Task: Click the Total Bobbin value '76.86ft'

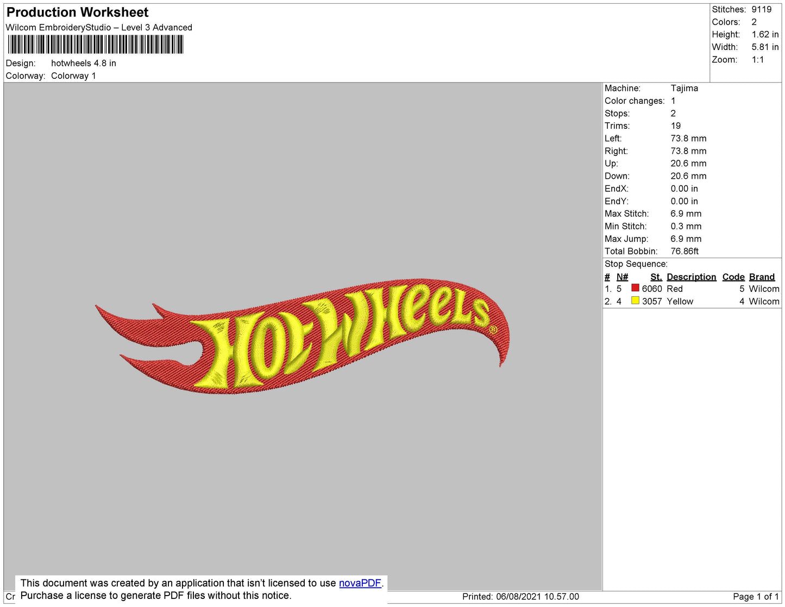Action: pyautogui.click(x=684, y=251)
